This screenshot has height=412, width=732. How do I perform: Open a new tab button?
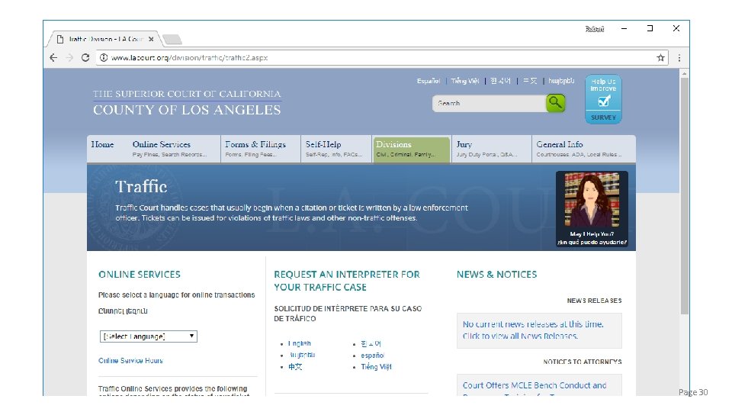173,39
